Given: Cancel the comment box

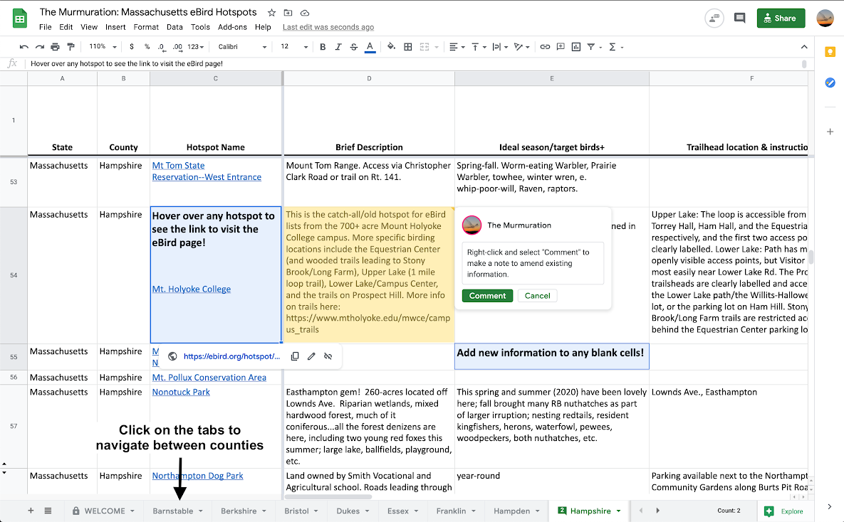Looking at the screenshot, I should coord(537,296).
